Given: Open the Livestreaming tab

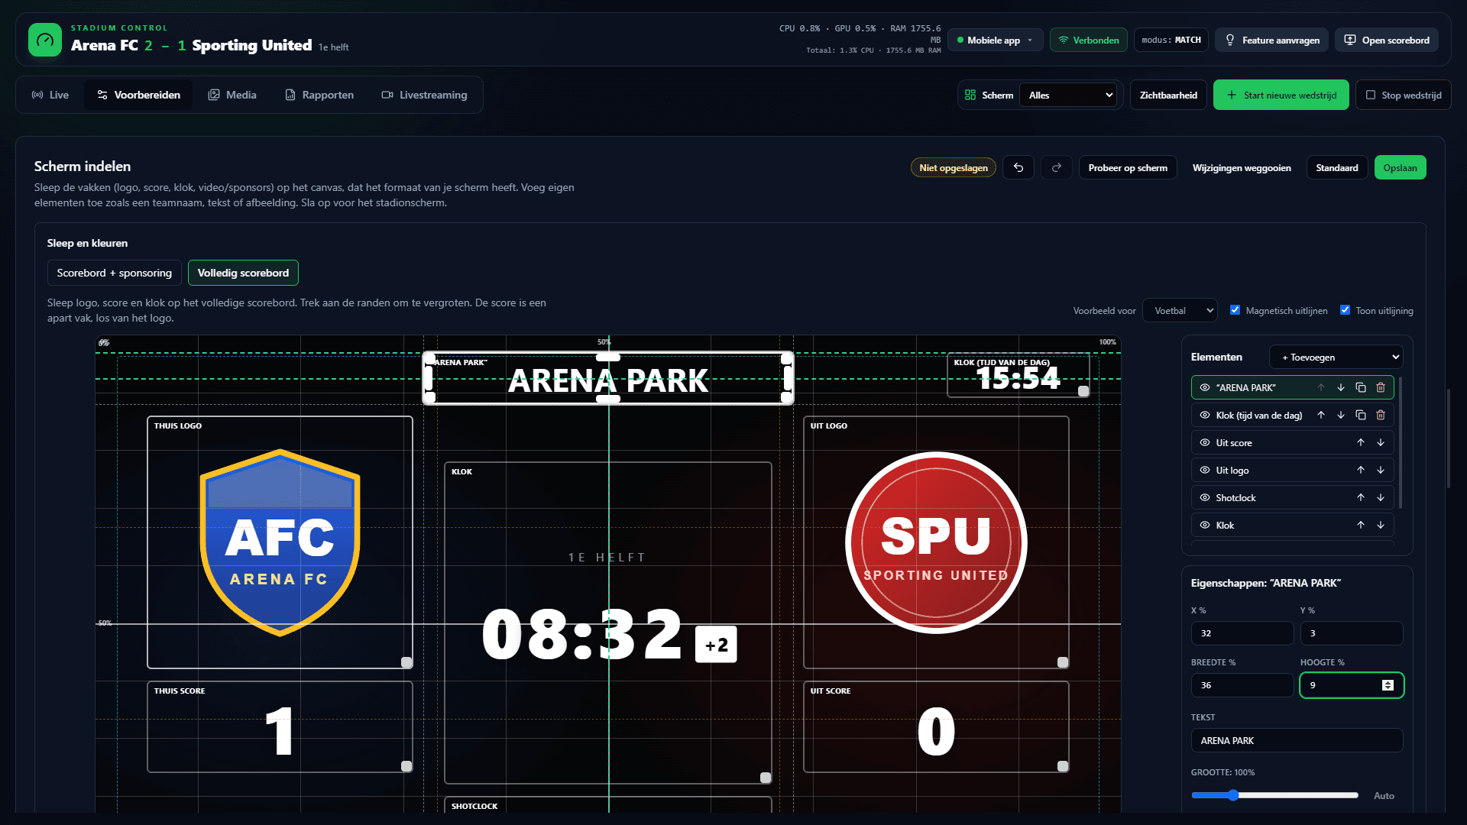Looking at the screenshot, I should point(424,95).
